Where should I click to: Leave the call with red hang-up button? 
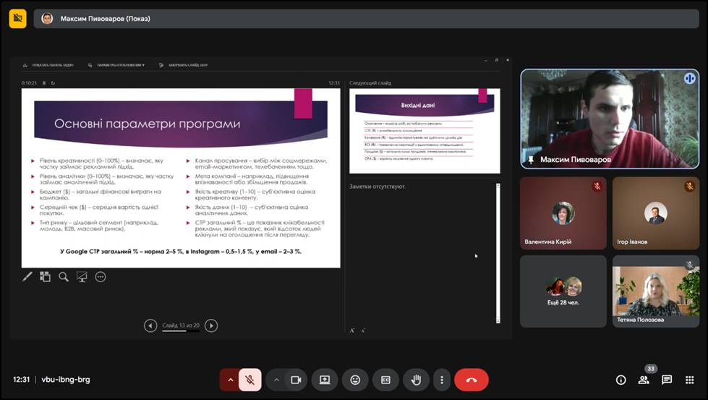click(x=472, y=380)
